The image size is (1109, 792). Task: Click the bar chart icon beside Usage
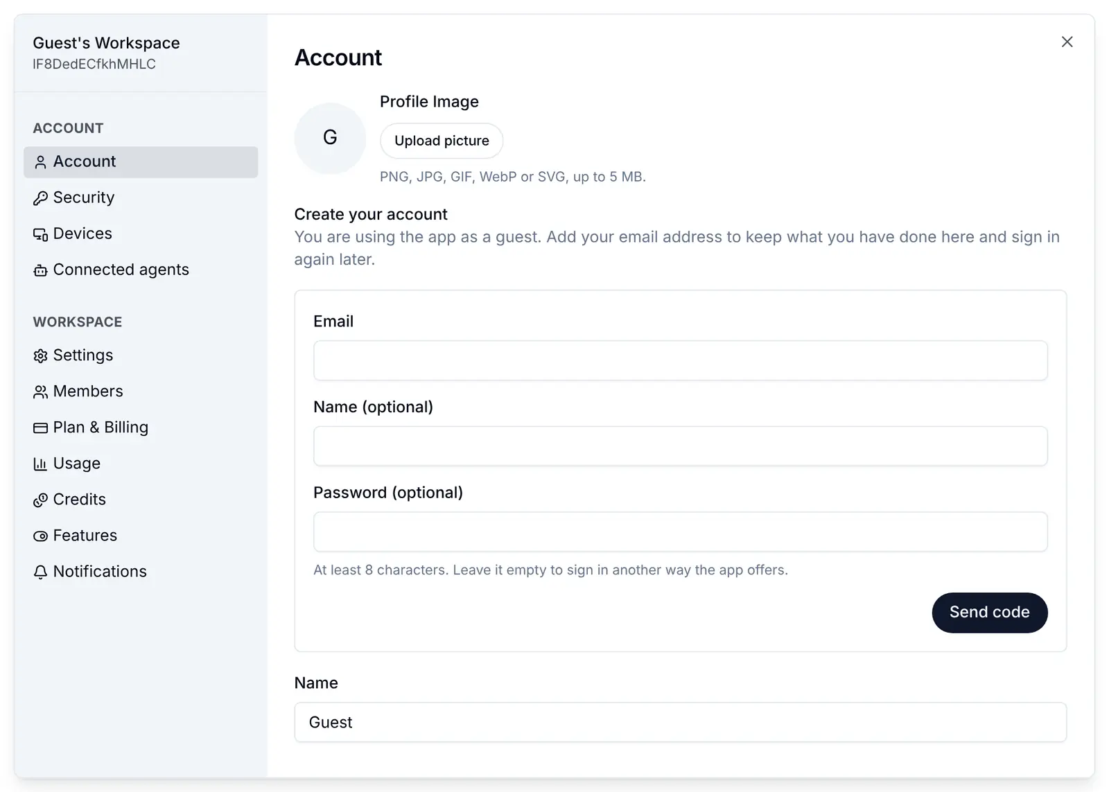(x=40, y=464)
